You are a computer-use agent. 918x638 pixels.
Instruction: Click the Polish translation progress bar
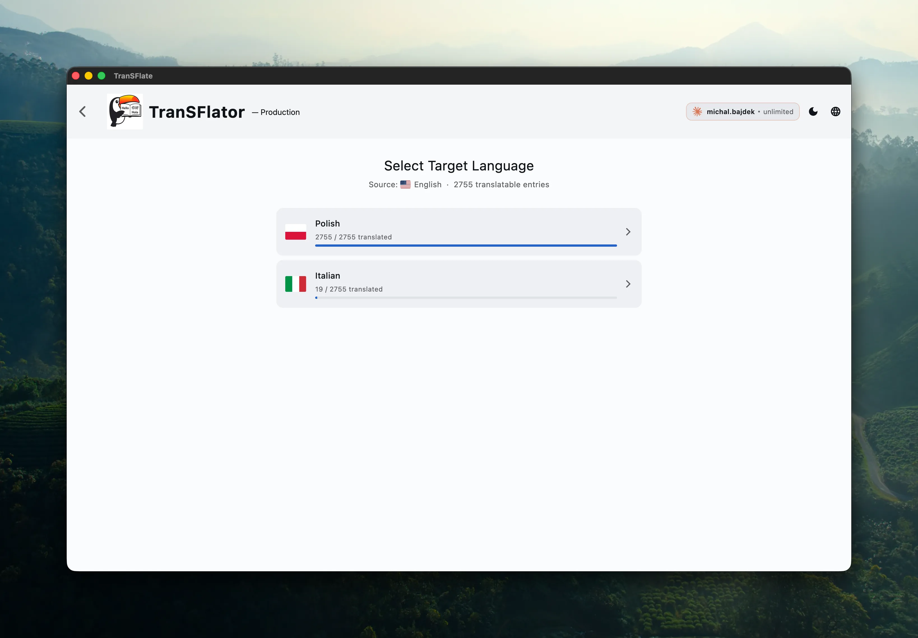tap(466, 246)
